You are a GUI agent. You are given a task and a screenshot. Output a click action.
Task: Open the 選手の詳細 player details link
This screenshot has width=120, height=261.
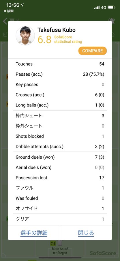pos(34,233)
